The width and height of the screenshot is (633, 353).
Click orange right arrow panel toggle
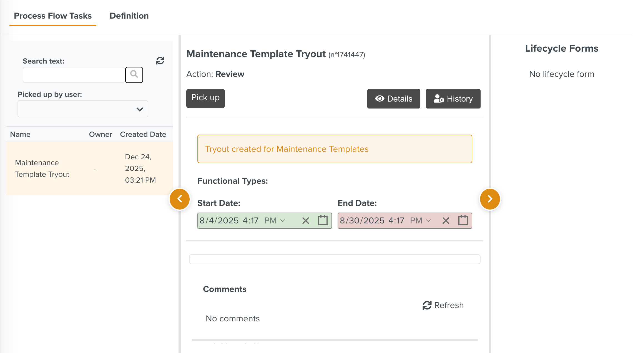[490, 199]
